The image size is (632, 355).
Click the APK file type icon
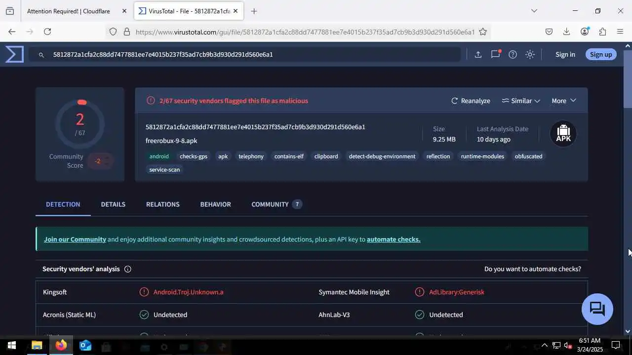[x=563, y=134]
